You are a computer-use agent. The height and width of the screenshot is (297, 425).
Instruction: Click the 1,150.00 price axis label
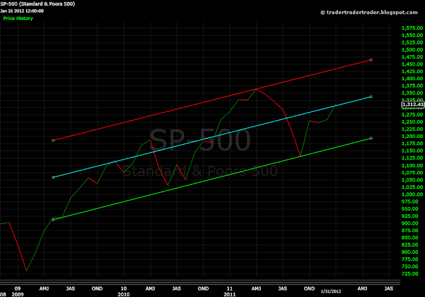tap(412, 151)
